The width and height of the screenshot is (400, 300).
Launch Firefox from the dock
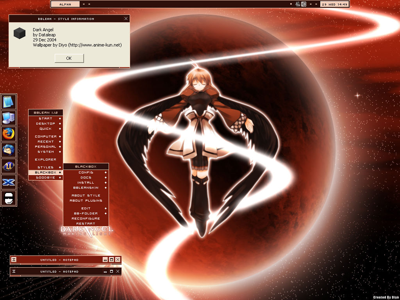tap(9, 134)
